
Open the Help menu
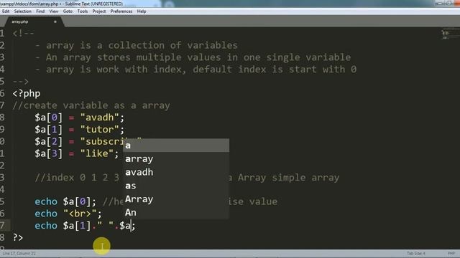tap(142, 11)
